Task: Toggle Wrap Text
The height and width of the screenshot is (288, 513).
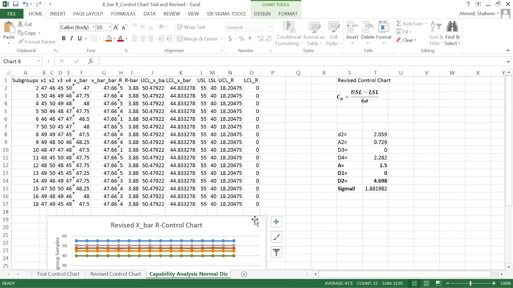Action: (x=192, y=27)
